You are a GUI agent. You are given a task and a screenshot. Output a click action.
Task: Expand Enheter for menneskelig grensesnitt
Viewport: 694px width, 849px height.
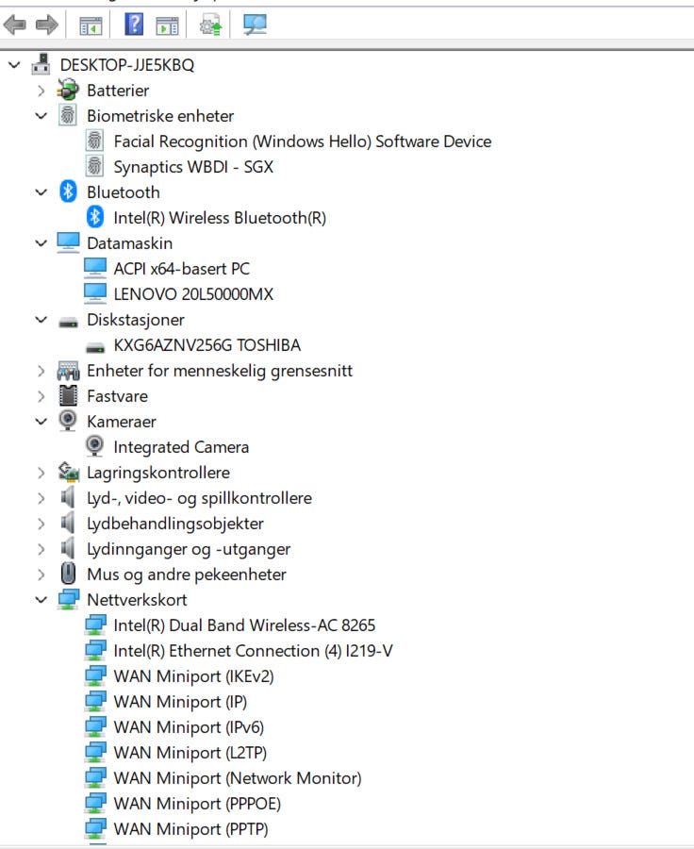(41, 371)
